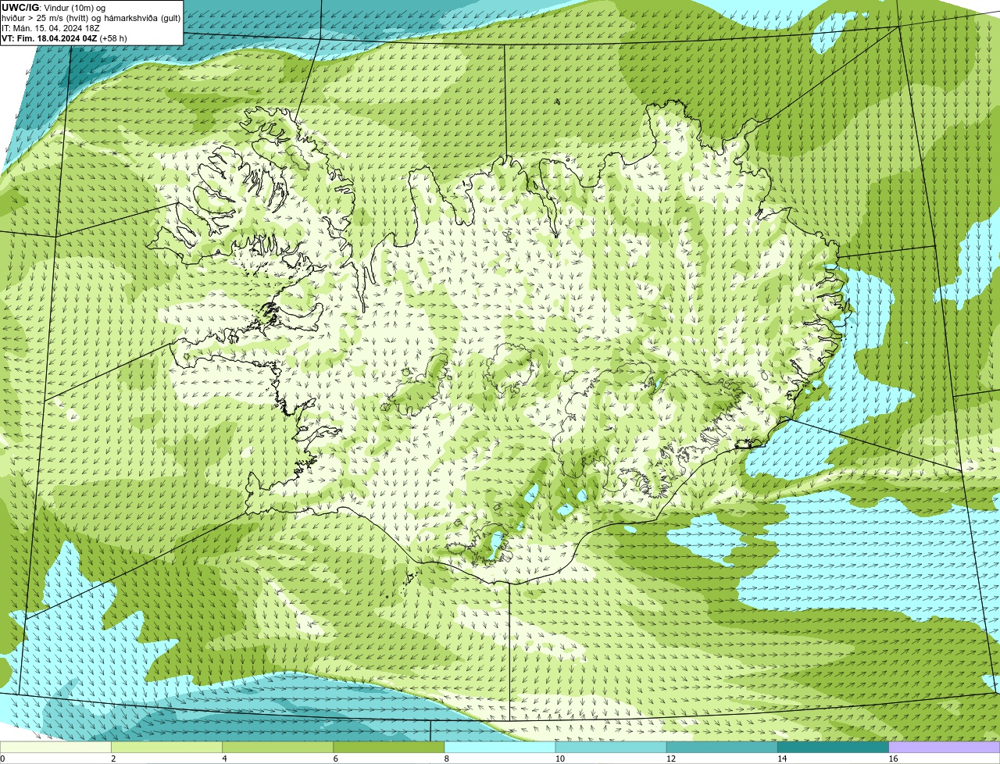Click the legend label '4'
1000x764 pixels.
(224, 759)
